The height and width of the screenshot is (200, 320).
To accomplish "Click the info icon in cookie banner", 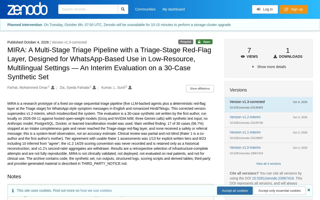I will click(13, 190).
